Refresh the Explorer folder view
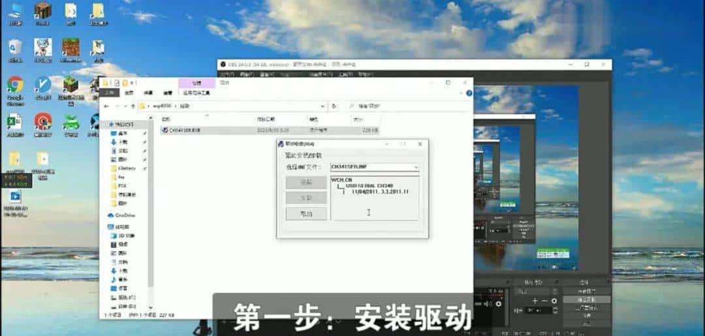The width and height of the screenshot is (705, 336). click(334, 106)
